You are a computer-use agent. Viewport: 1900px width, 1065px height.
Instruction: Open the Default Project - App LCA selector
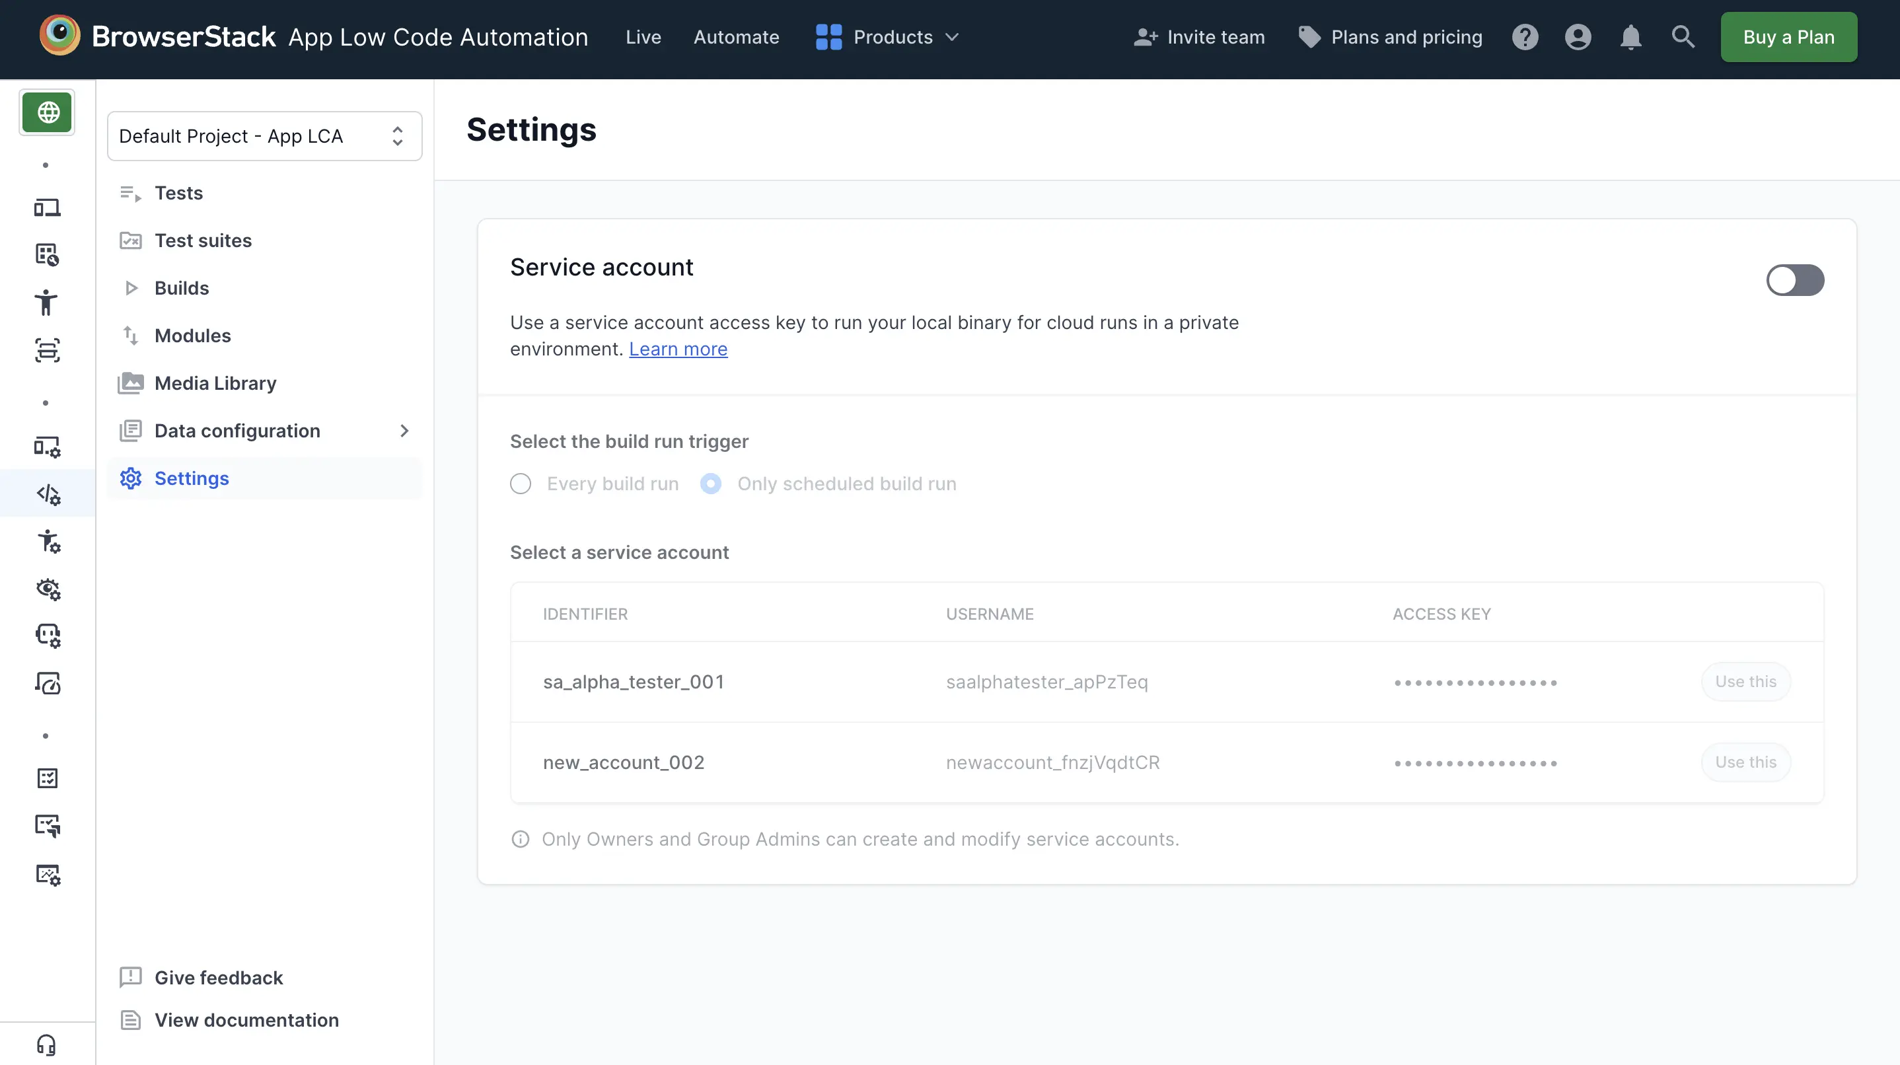pyautogui.click(x=264, y=135)
